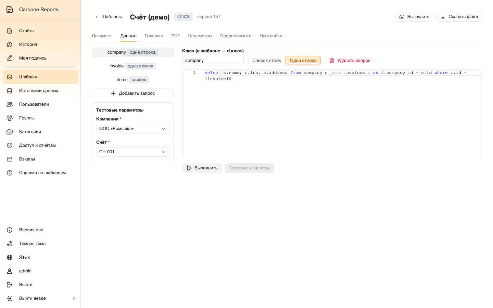Click into the key name input field
Screen dimensions: 493x308
click(x=213, y=61)
